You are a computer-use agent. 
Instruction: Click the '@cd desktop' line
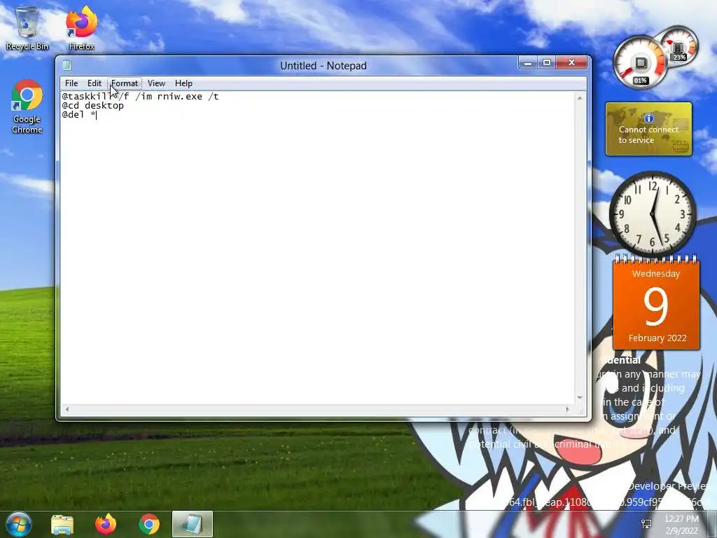tap(93, 106)
